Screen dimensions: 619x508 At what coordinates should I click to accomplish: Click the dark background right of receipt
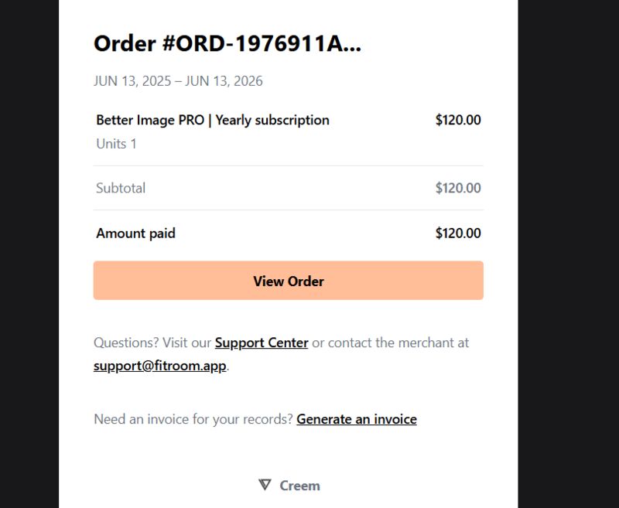[x=569, y=254]
